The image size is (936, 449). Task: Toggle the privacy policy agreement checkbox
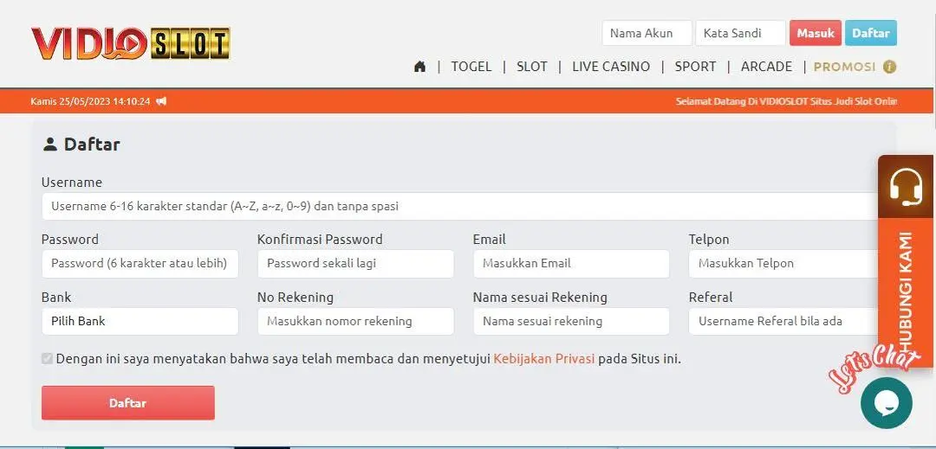coord(47,358)
